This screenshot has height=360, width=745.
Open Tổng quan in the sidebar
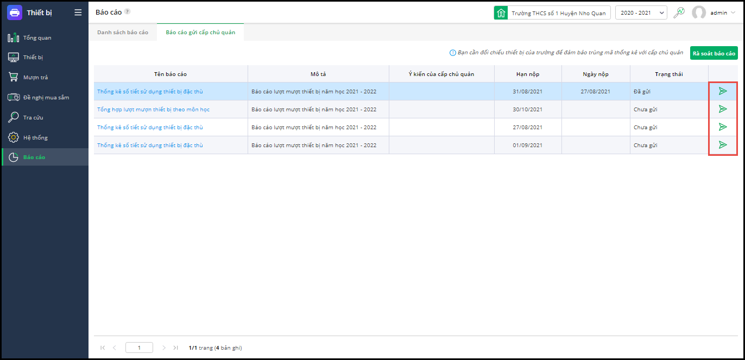[45, 38]
